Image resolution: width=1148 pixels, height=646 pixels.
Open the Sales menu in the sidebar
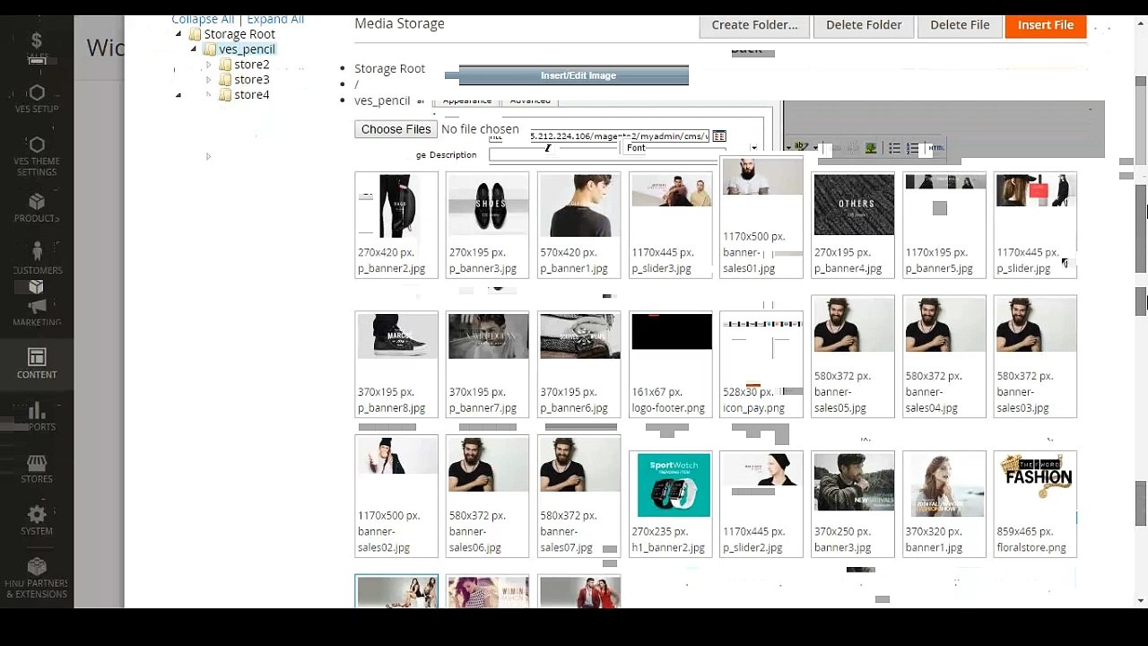point(37,47)
